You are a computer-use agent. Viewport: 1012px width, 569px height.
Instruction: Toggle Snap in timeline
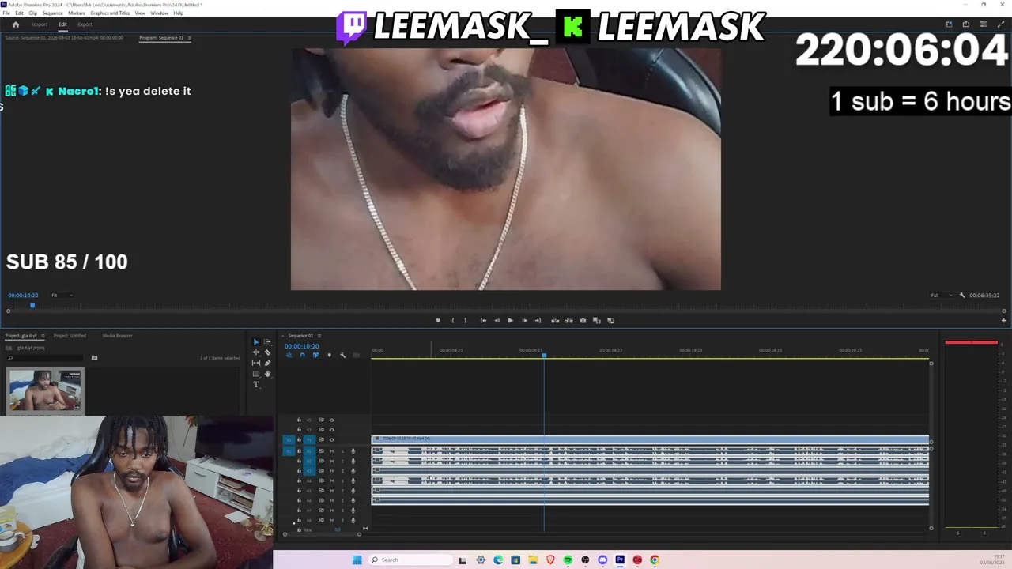click(302, 355)
